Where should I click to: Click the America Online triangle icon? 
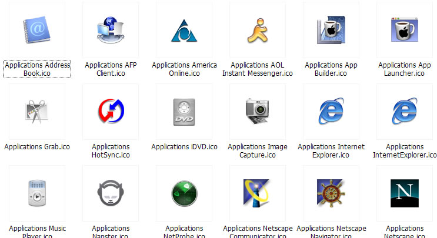(184, 31)
